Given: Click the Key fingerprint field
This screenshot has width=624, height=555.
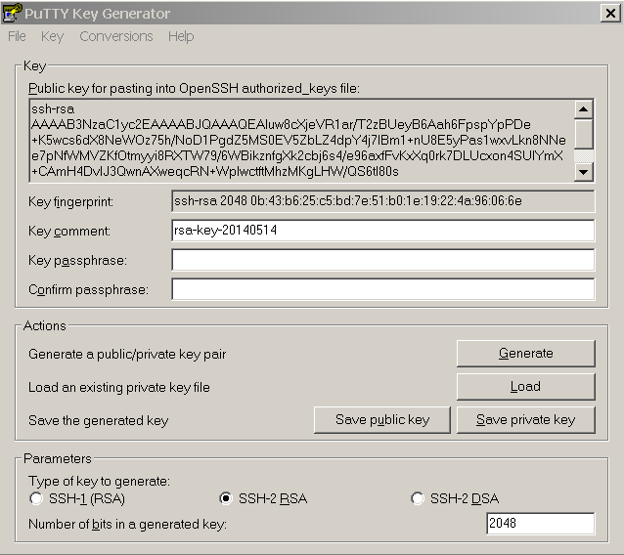Looking at the screenshot, I should point(382,201).
